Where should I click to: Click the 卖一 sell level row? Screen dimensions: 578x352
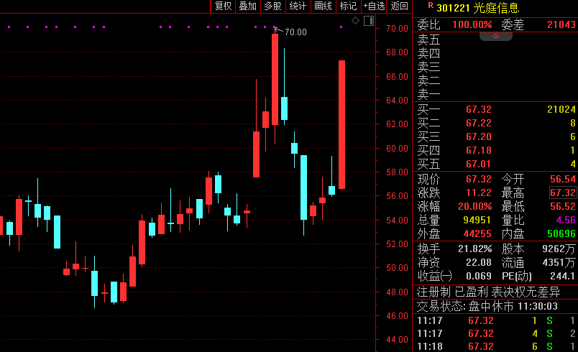click(x=495, y=94)
